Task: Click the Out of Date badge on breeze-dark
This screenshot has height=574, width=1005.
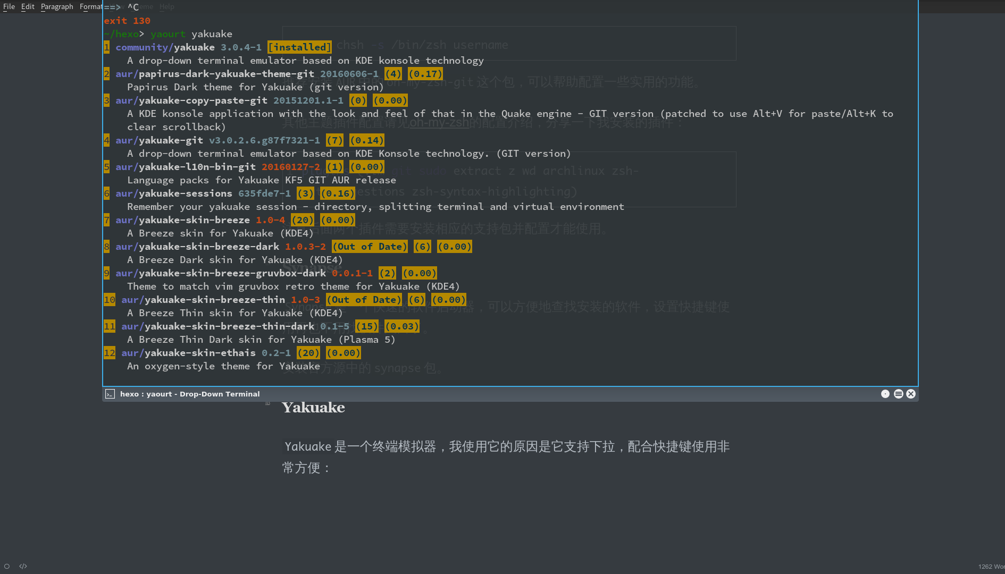Action: pyautogui.click(x=370, y=247)
